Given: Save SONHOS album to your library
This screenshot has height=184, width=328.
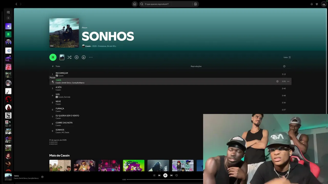Looking at the screenshot, I should tap(76, 57).
